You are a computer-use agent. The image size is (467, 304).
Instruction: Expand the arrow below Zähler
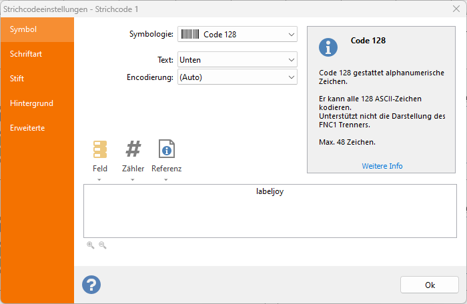pyautogui.click(x=133, y=180)
